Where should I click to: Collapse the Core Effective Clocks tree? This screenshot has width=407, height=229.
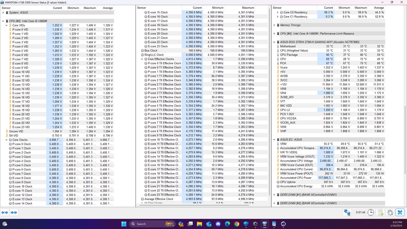click(142, 59)
